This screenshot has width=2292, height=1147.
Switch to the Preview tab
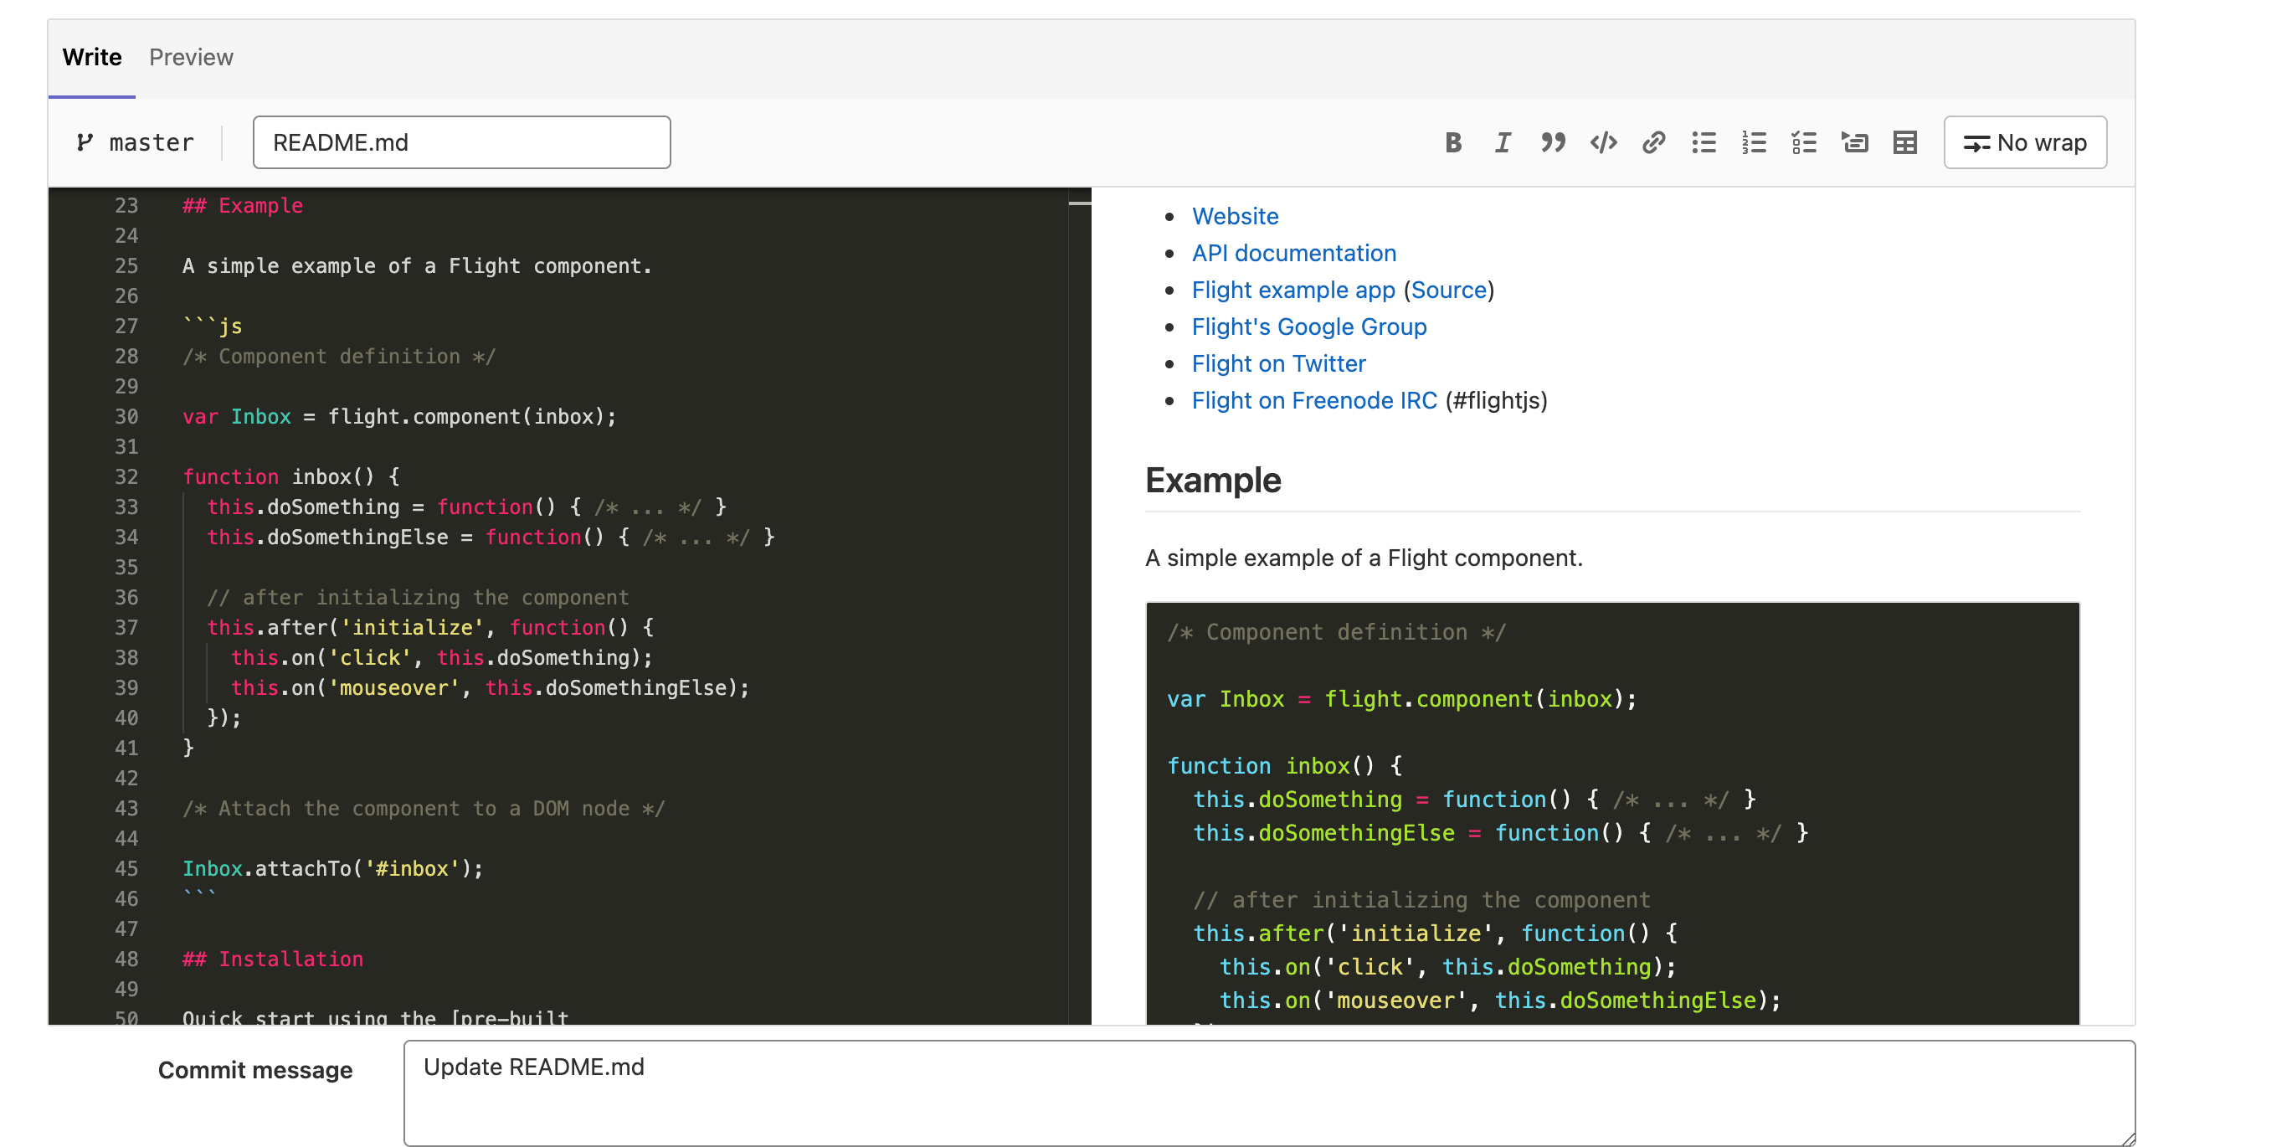(190, 57)
